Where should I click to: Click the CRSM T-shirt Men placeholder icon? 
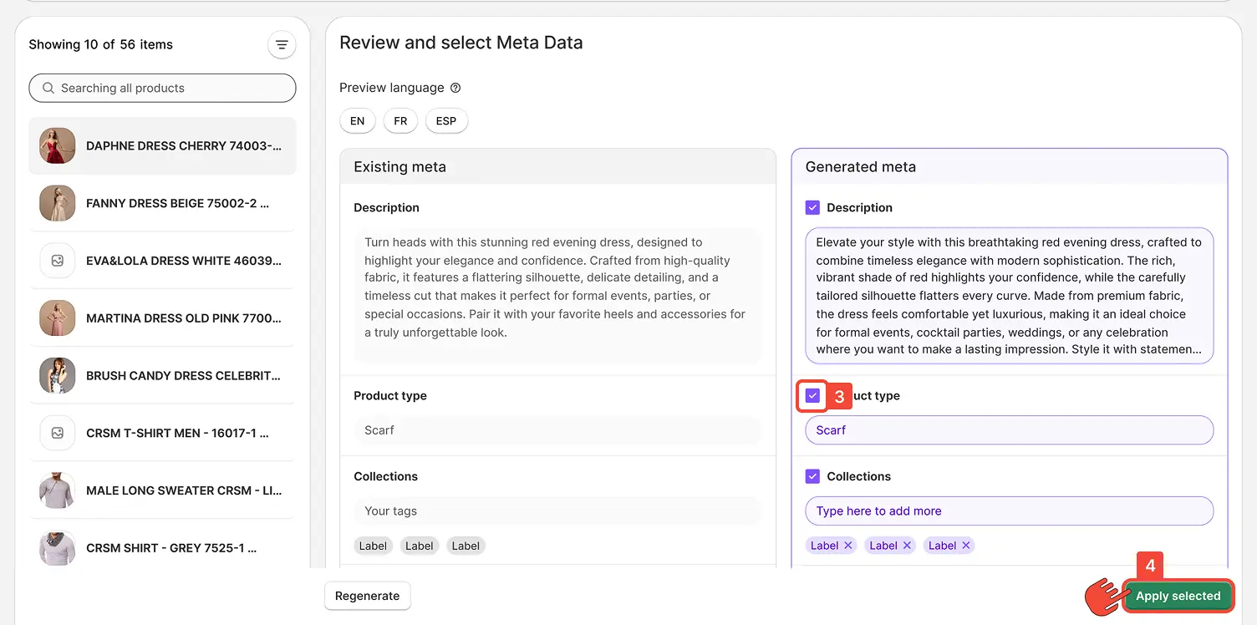(x=58, y=433)
